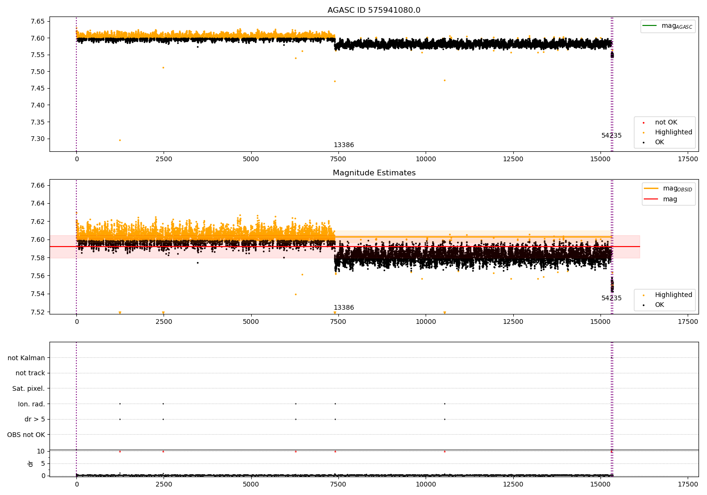Click the '7.52' y-tick in Magnitude Estimates plot

38,312
